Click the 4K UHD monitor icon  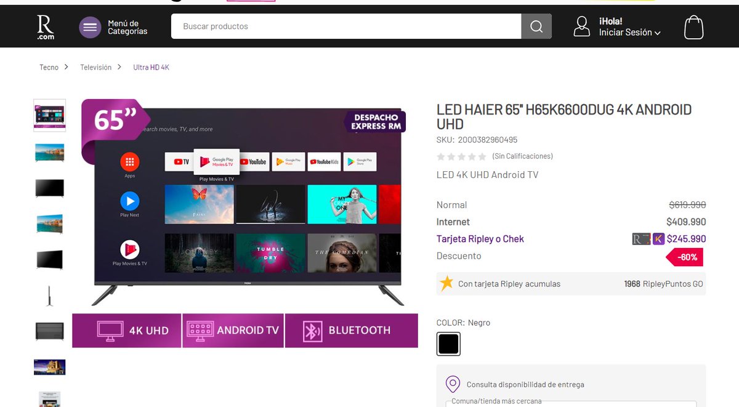110,331
